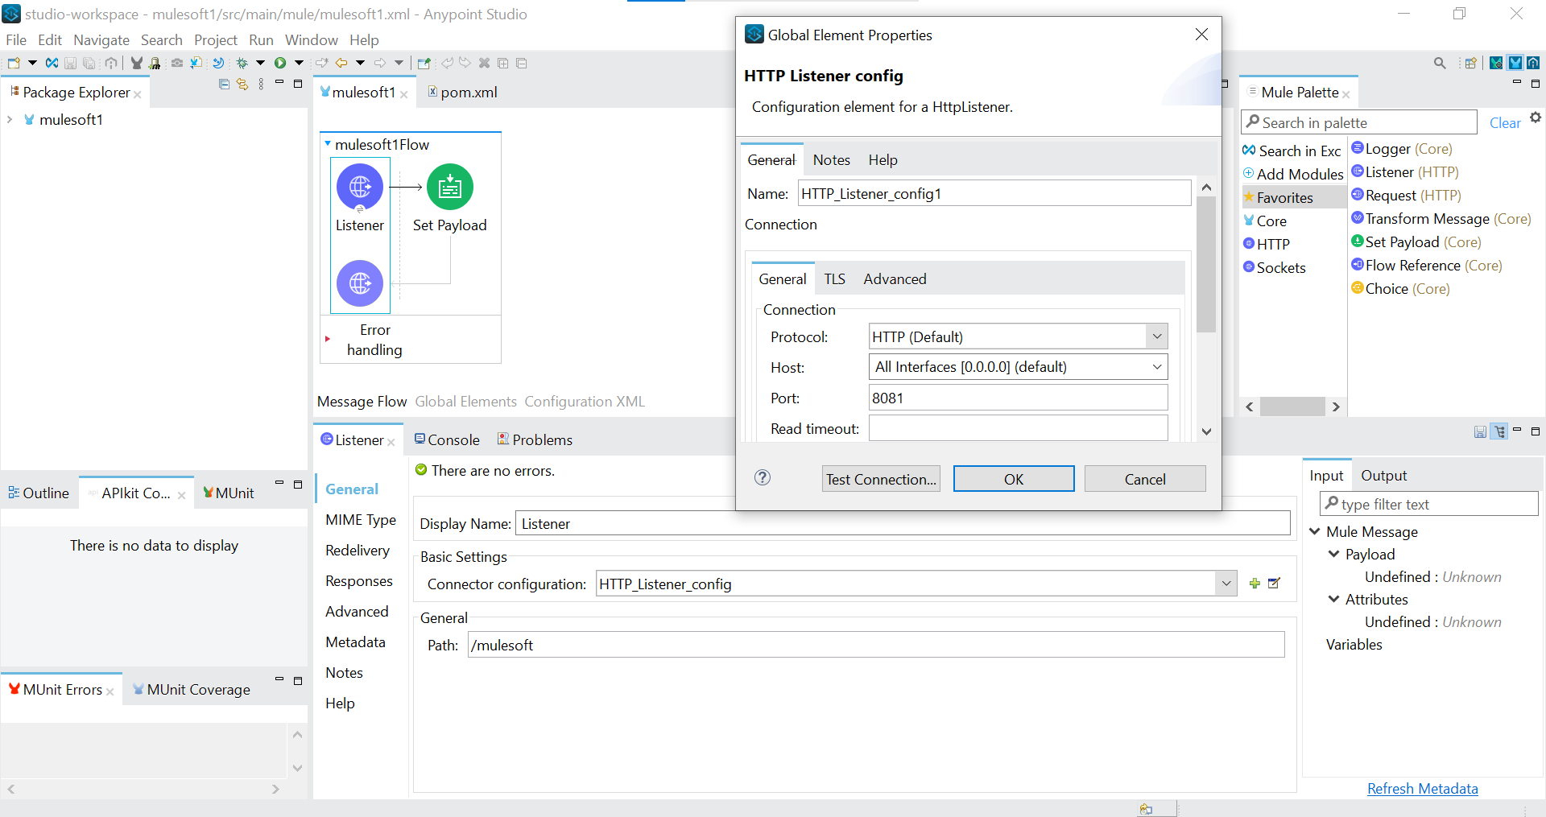Switch to the TLS tab
The width and height of the screenshot is (1546, 817).
834,279
